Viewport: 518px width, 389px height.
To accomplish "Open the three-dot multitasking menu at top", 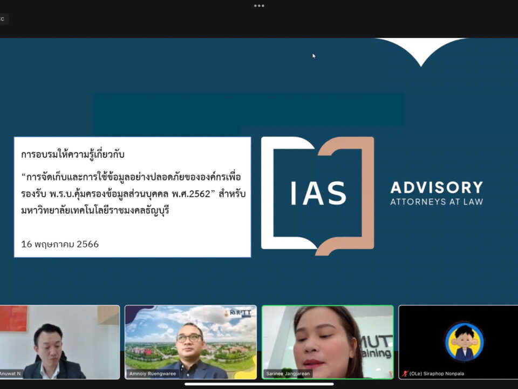I will point(259,5).
